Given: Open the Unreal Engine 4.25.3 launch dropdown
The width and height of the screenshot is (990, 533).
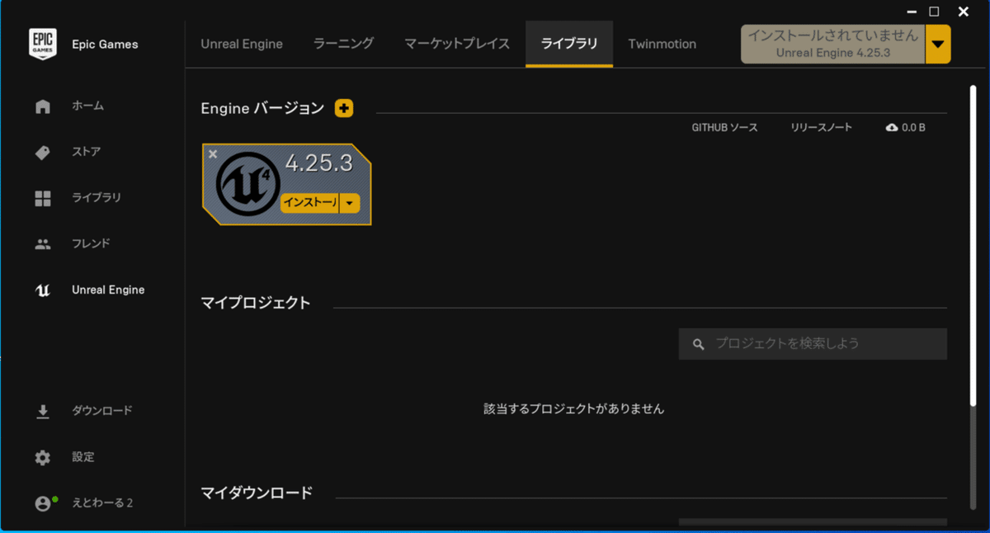Looking at the screenshot, I should coord(939,44).
